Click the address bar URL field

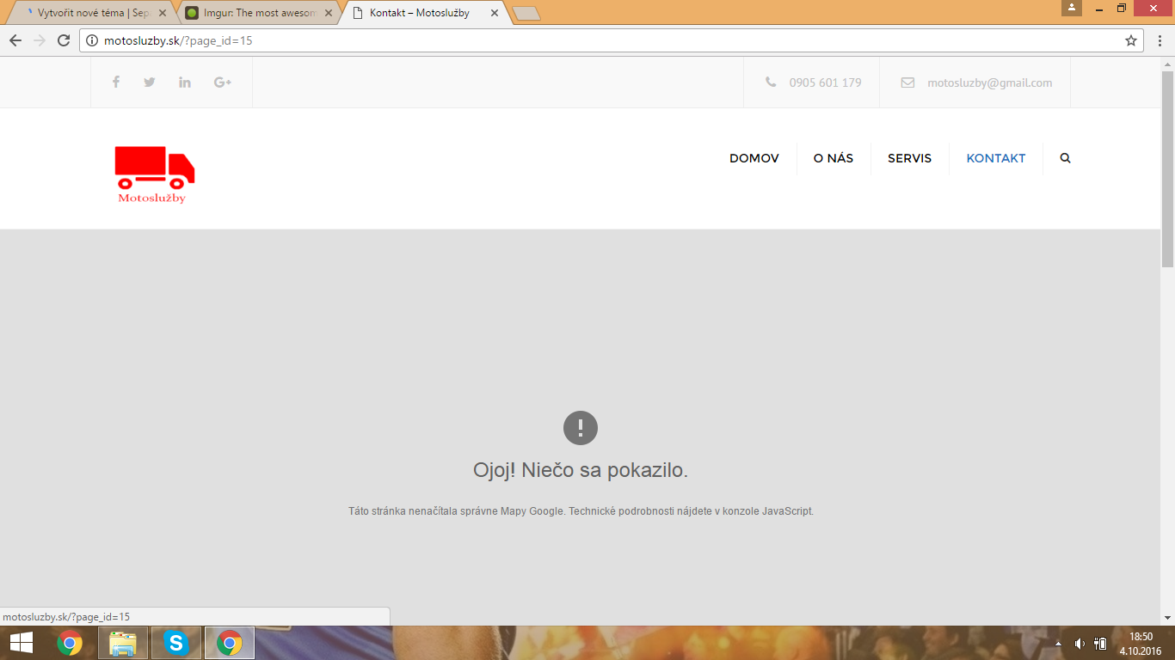tap(602, 40)
